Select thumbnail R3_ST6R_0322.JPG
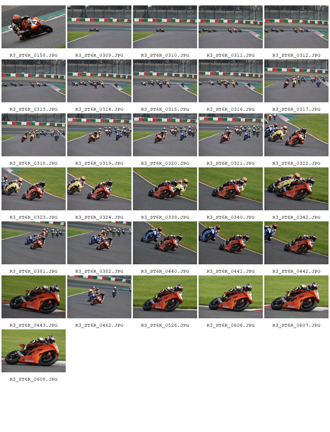Image resolution: width=330 pixels, height=432 pixels. tap(296, 135)
